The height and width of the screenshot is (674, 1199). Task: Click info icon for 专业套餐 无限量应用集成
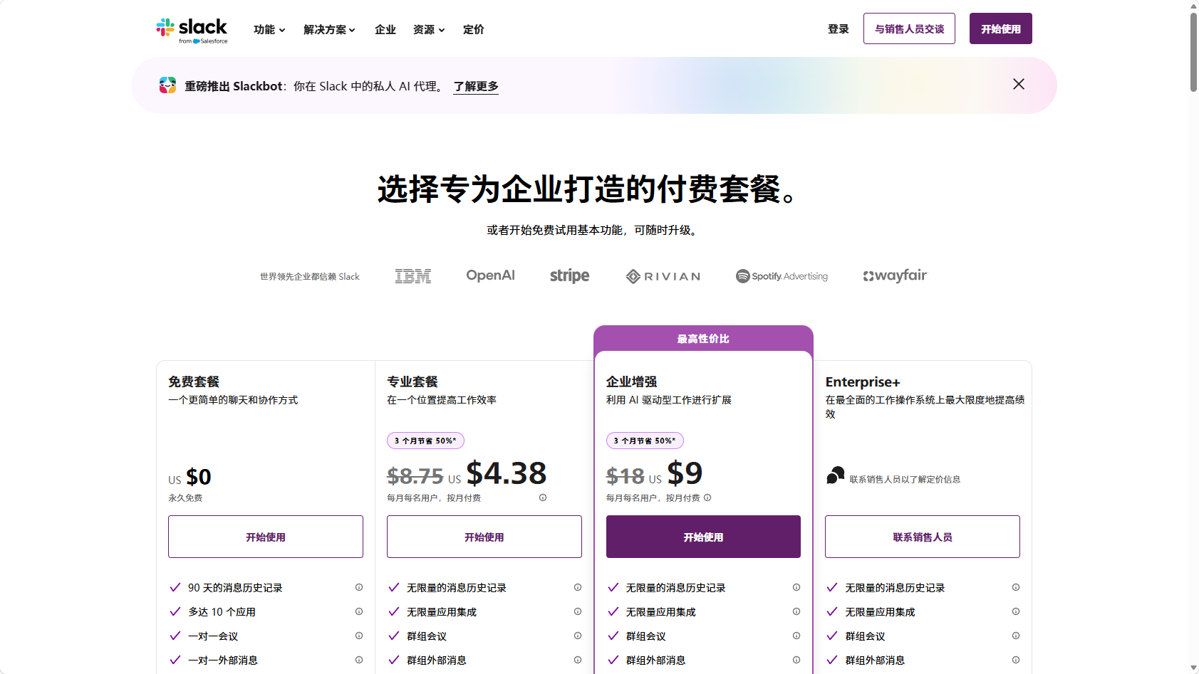click(578, 612)
